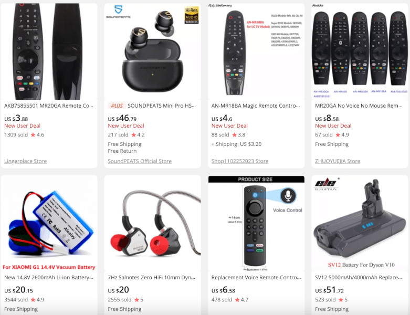Visit the Shop1102252023 Store link

point(240,161)
